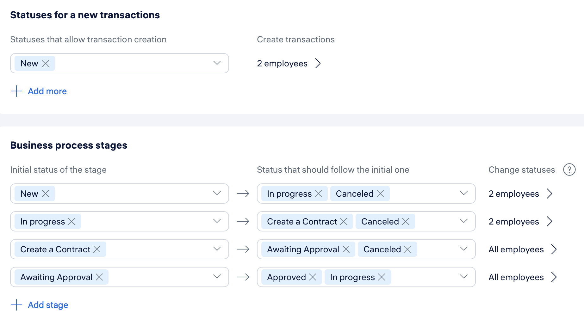Remove Canceled tag following Create a Contract

tap(407, 249)
